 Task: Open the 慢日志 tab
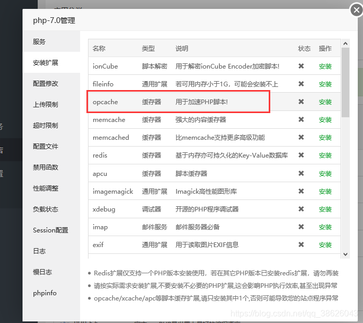[x=51, y=272]
